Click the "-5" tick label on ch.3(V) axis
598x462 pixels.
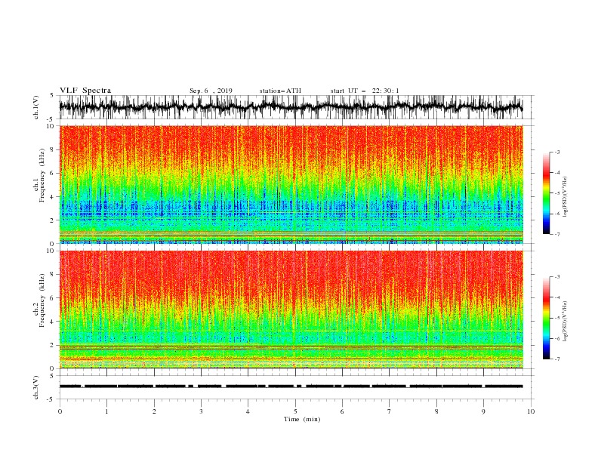[51, 399]
